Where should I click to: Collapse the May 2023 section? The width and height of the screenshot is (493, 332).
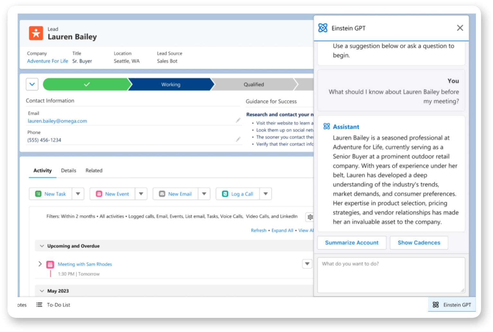[42, 291]
